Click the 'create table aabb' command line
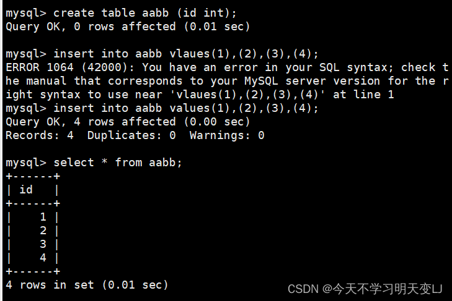 point(121,13)
